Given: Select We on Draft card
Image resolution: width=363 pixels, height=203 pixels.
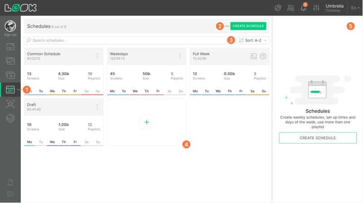Looking at the screenshot, I should coord(52,142).
